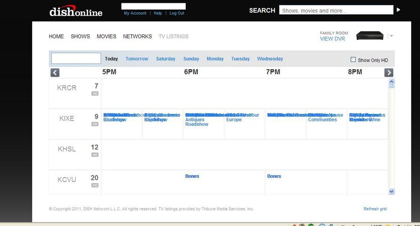
Task: Focus the Shows, movies search field
Action: 336,10
